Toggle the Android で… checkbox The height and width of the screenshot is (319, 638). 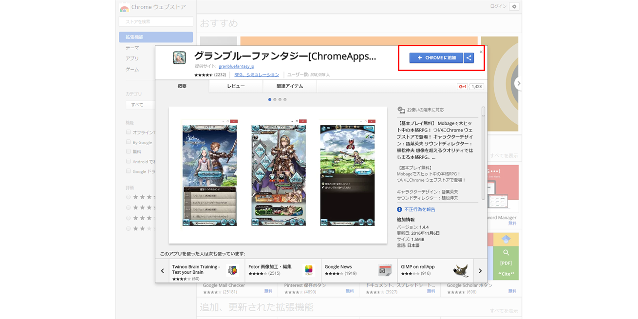click(x=128, y=161)
